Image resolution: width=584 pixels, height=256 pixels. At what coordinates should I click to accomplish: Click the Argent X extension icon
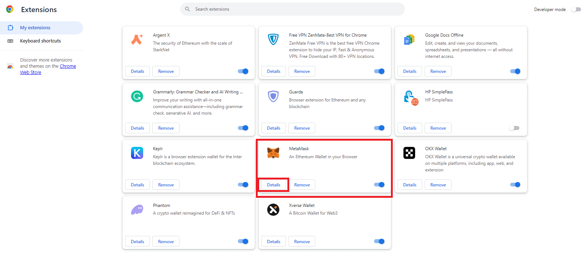pyautogui.click(x=137, y=39)
